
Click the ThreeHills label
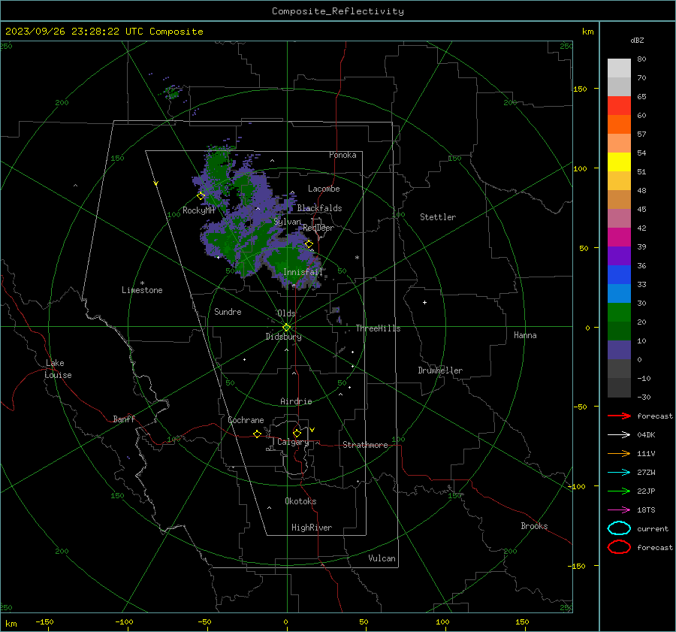coord(378,328)
